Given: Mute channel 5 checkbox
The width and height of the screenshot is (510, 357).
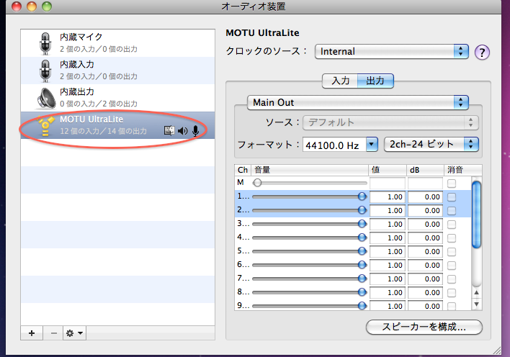Looking at the screenshot, I should click(x=452, y=252).
